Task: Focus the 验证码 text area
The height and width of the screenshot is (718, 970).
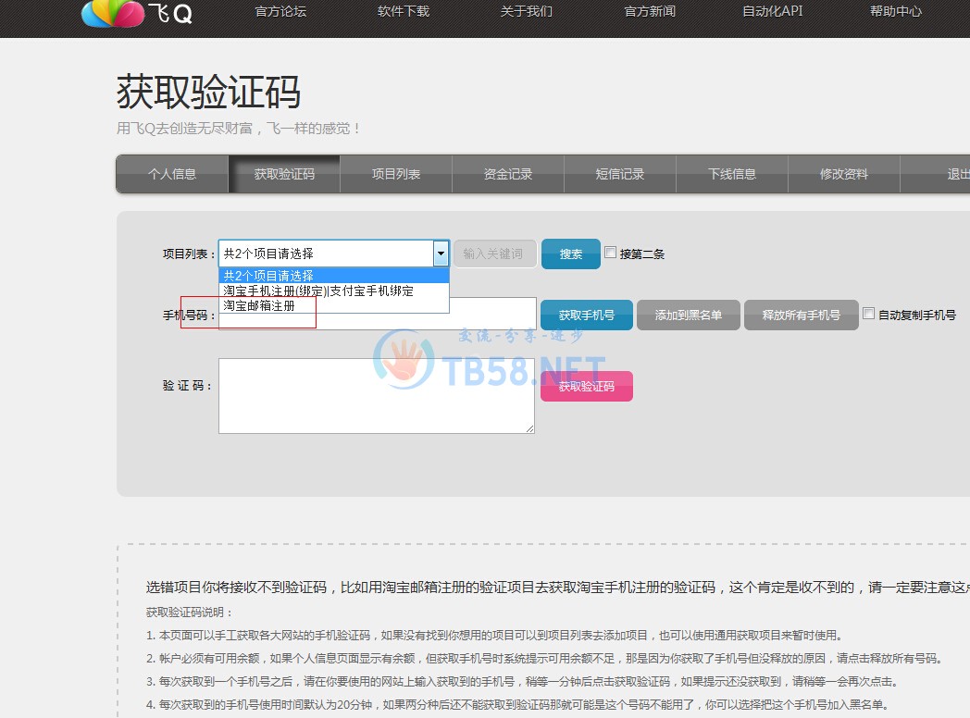Action: 376,396
